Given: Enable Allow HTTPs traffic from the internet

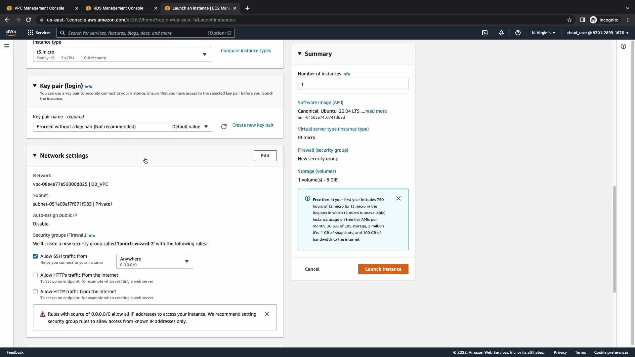Looking at the screenshot, I should [x=35, y=275].
